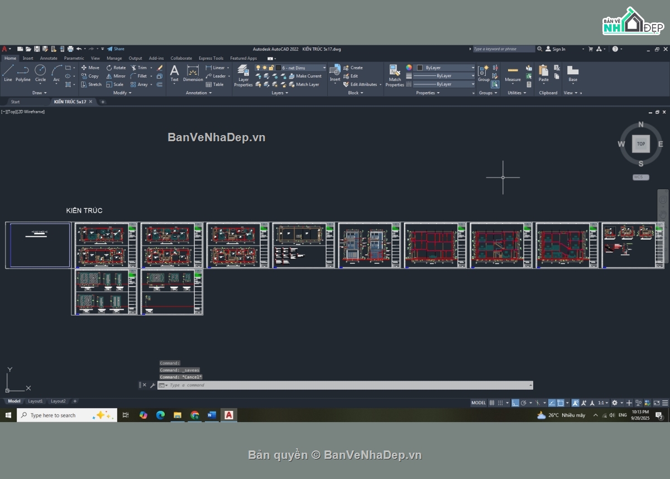670x479 pixels.
Task: Select the Line drawing tool
Action: [x=8, y=73]
